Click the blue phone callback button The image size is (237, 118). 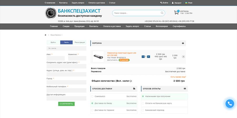click(x=230, y=104)
